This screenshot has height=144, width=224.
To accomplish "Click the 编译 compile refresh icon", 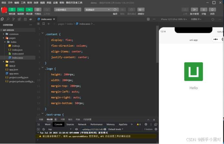I will pyautogui.click(x=115, y=10).
